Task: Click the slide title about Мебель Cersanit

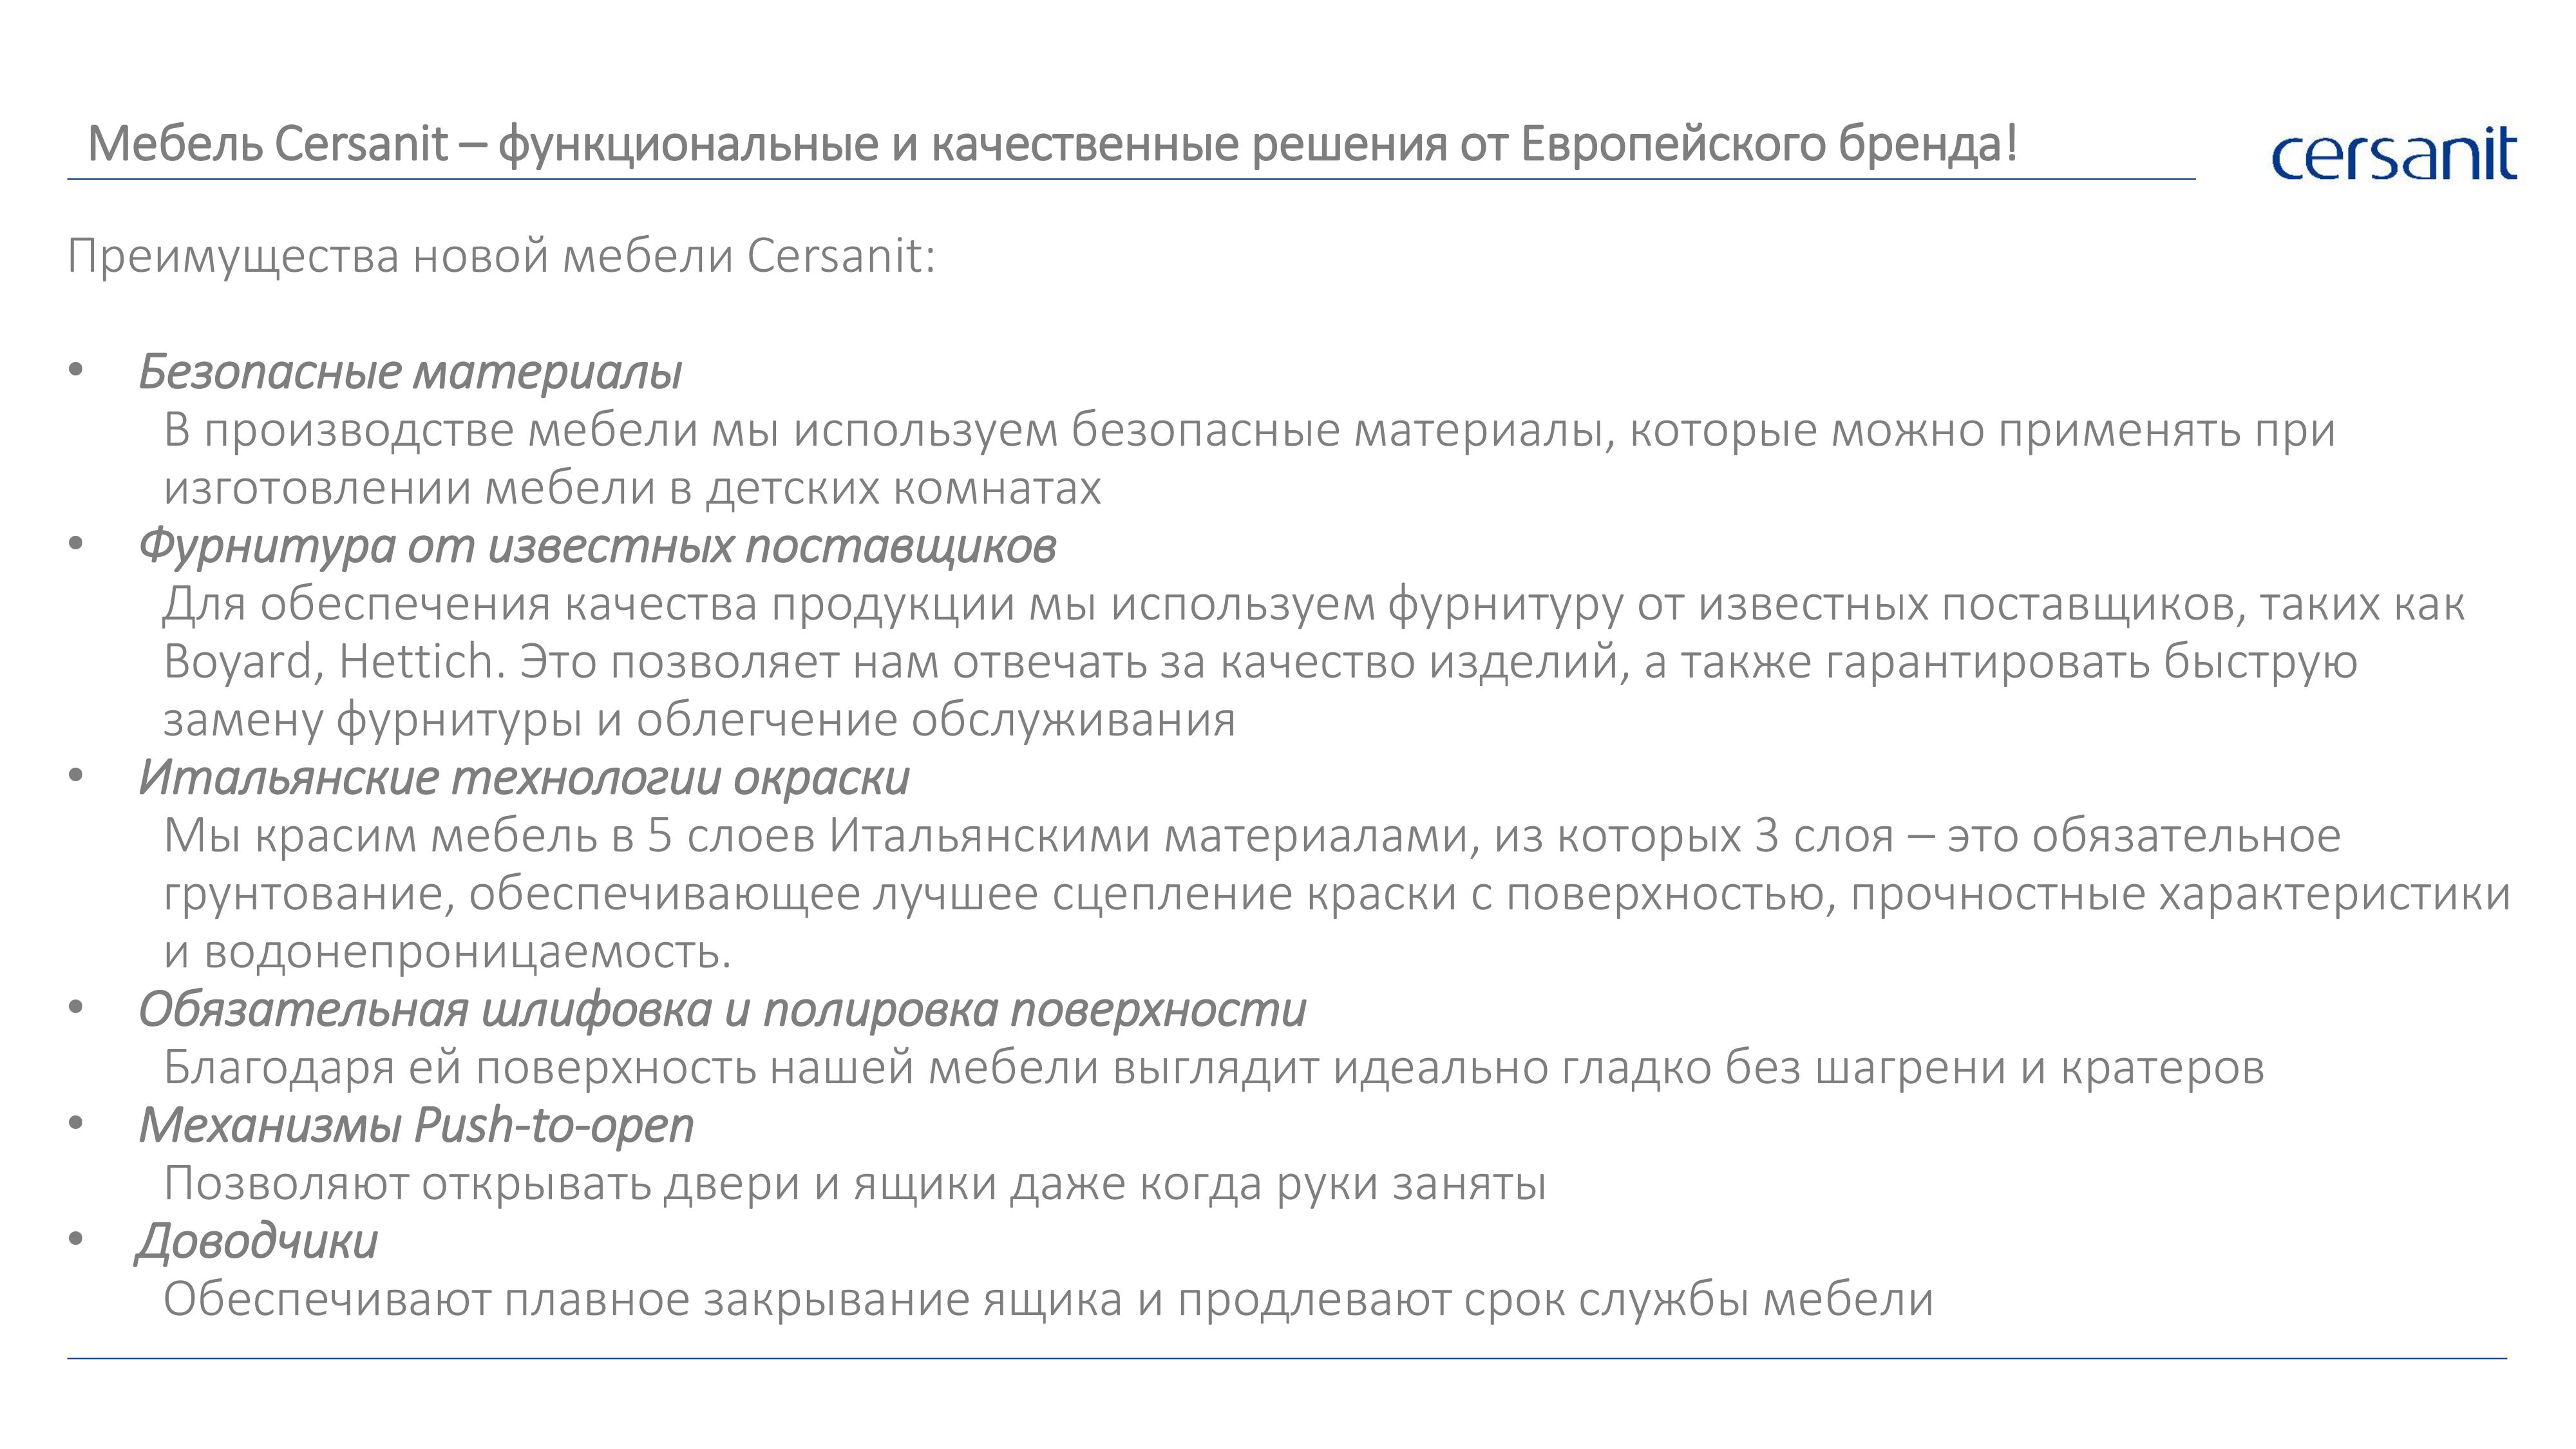Action: [1053, 144]
